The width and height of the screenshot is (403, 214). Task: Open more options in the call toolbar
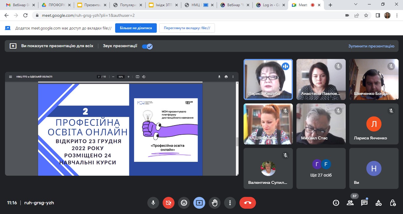[230, 203]
